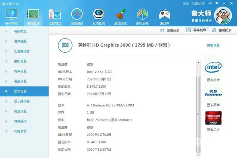The width and height of the screenshot is (237, 158).
Task: Select 功耗估算 in sidebar
Action: pyautogui.click(x=20, y=131)
